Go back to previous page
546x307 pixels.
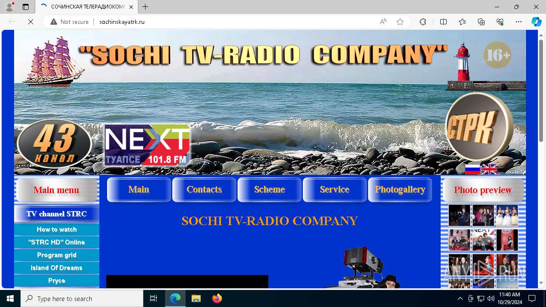click(x=12, y=22)
